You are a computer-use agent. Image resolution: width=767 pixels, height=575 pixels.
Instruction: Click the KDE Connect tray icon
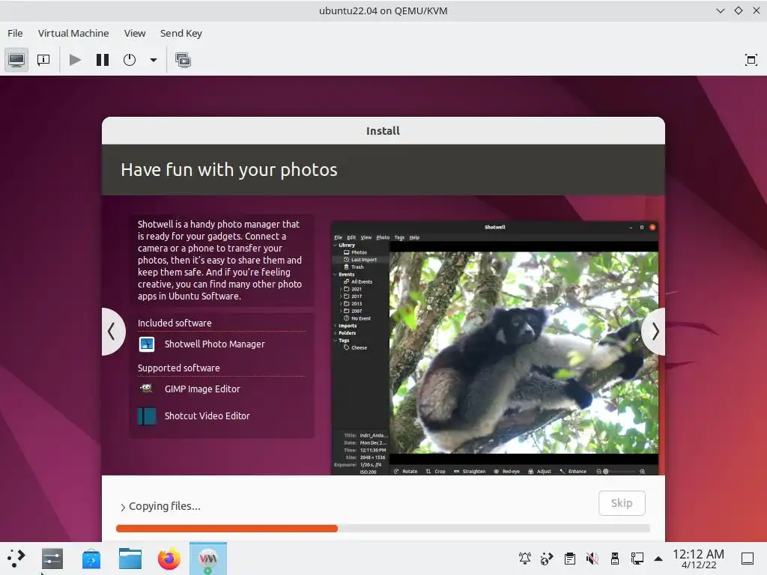[x=547, y=558]
